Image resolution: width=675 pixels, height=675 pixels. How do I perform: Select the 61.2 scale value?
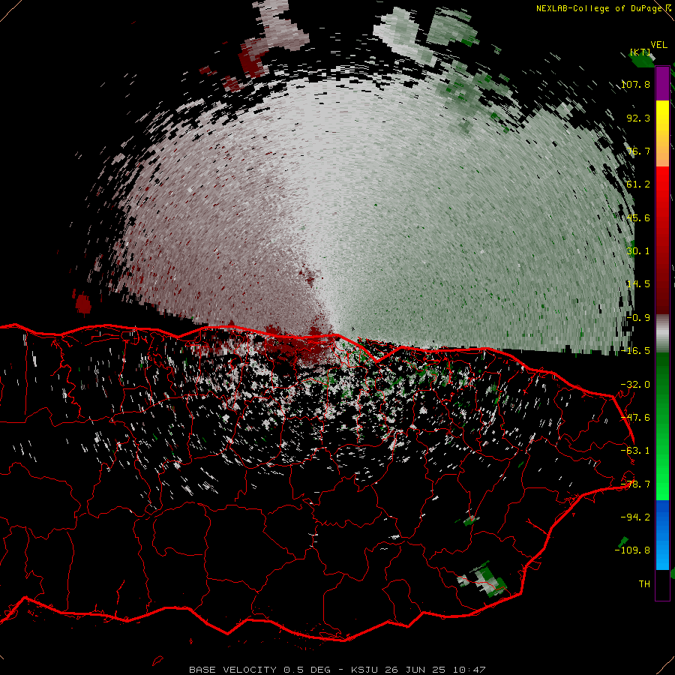click(638, 184)
